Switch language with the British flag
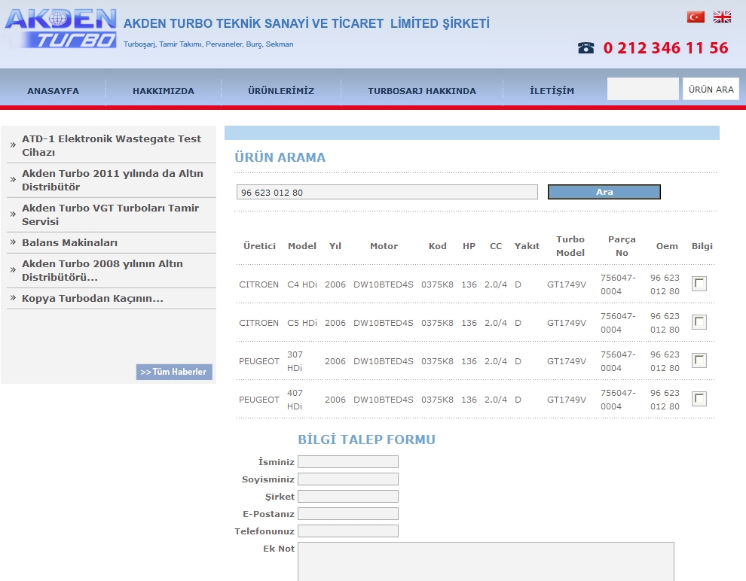746x581 pixels. click(722, 17)
